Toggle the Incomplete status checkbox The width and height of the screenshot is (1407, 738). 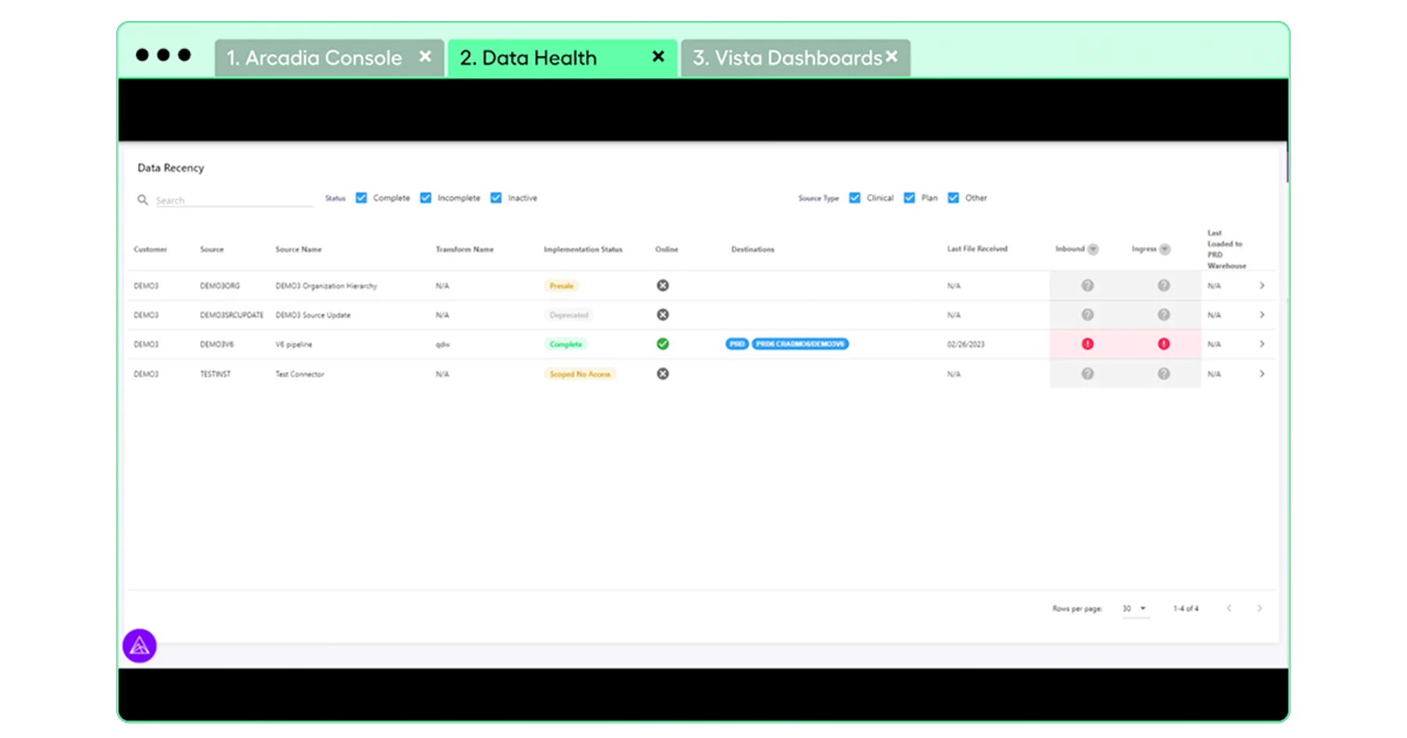(426, 198)
